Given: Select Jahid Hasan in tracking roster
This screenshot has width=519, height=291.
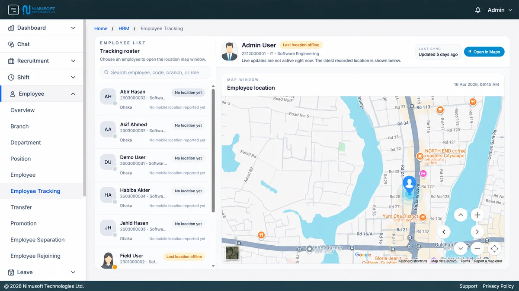Looking at the screenshot, I should tap(153, 230).
